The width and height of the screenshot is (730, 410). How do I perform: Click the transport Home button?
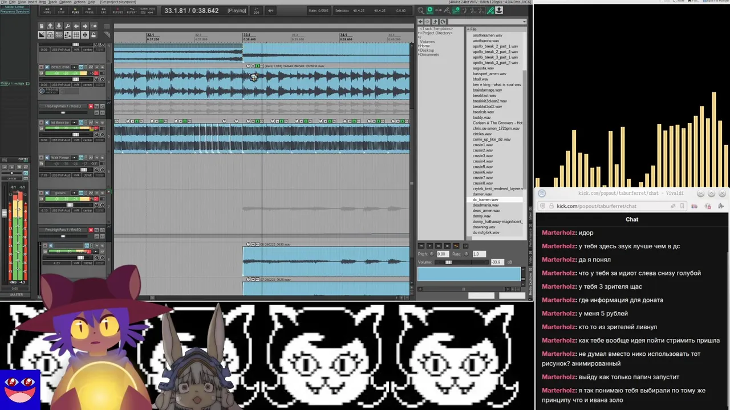tap(47, 11)
